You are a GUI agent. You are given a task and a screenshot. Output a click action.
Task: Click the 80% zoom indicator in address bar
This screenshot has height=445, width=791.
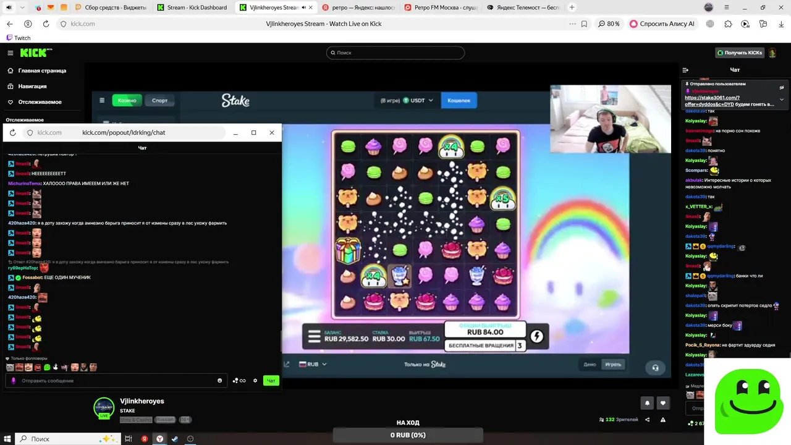(x=609, y=23)
